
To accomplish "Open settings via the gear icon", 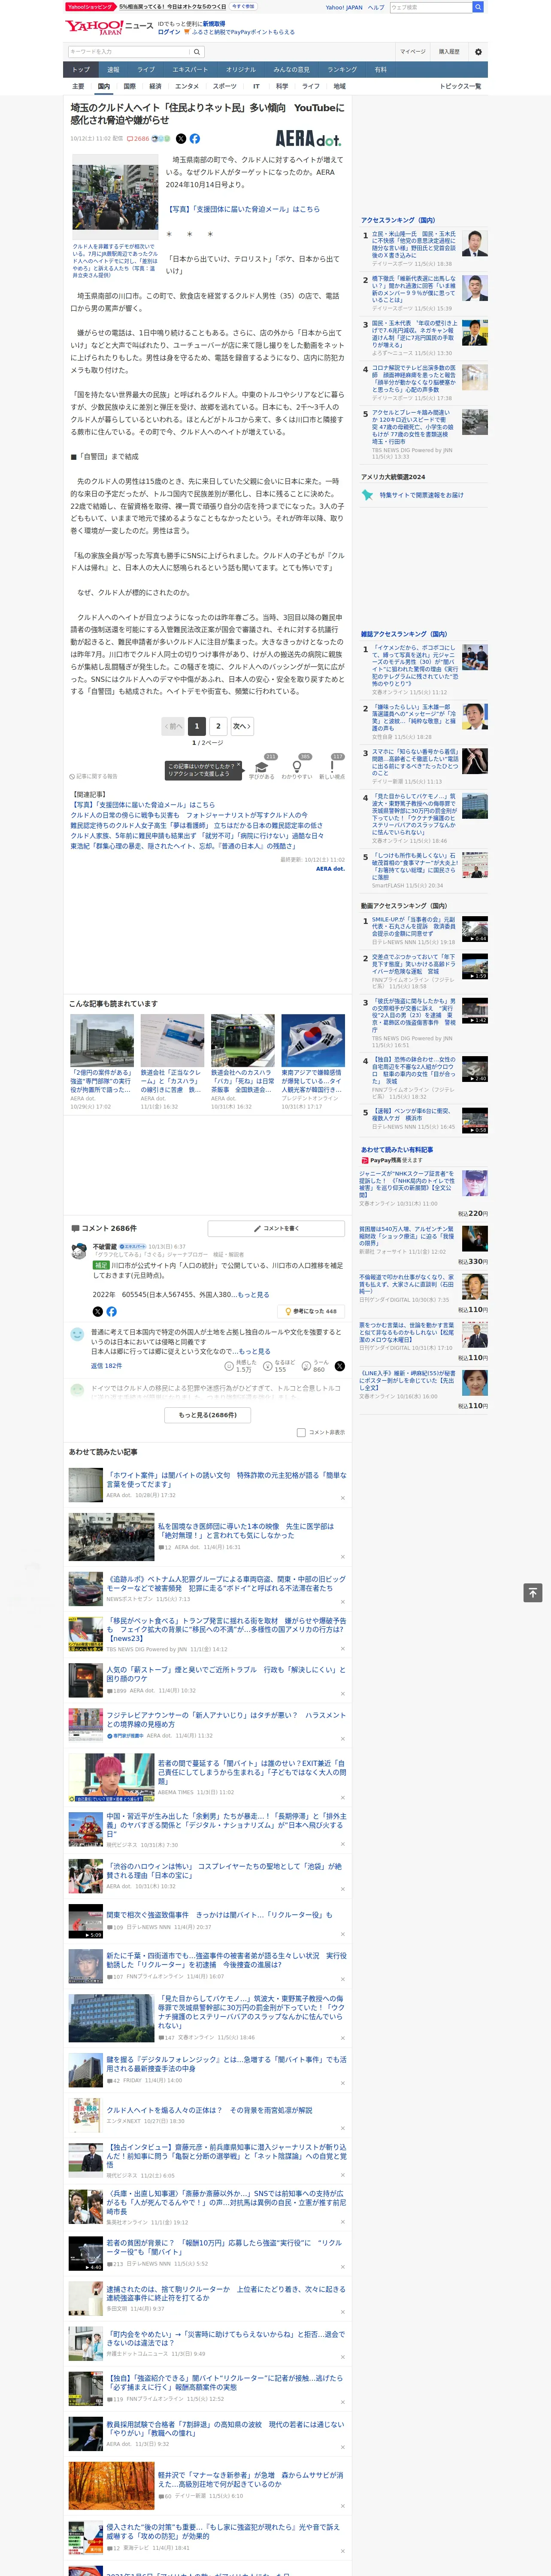I will (x=478, y=52).
